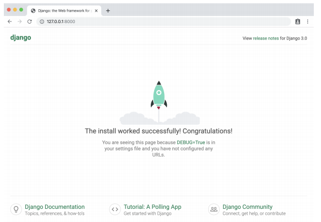Click the people Community icon
The image size is (321, 222).
click(x=214, y=209)
